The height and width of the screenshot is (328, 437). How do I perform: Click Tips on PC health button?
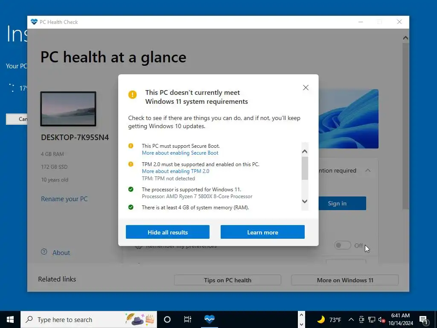227,280
